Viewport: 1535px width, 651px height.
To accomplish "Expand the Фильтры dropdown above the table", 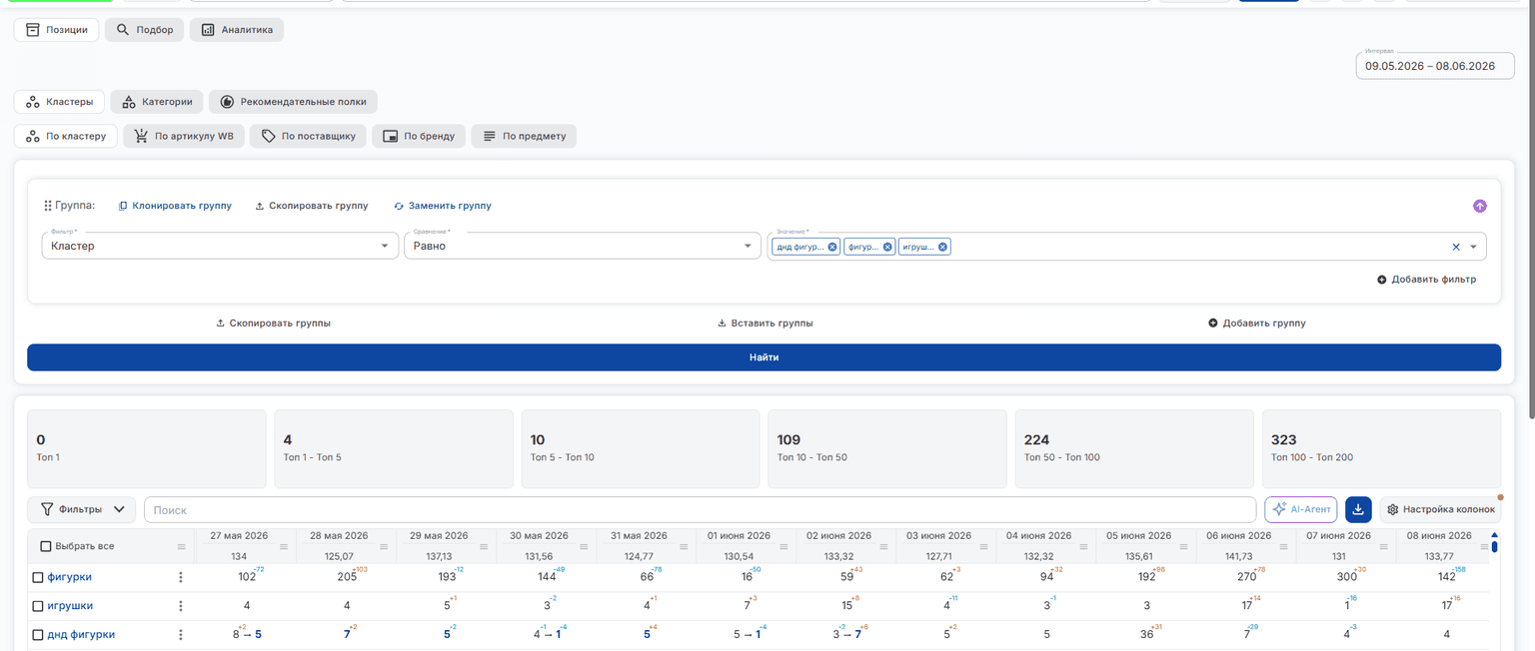I will click(82, 509).
